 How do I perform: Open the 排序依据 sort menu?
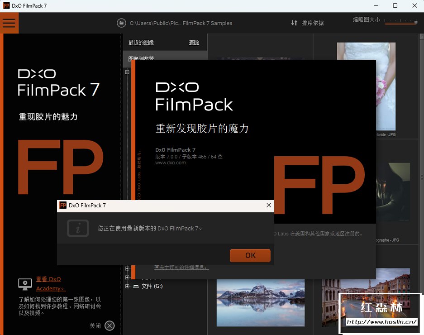tap(313, 23)
